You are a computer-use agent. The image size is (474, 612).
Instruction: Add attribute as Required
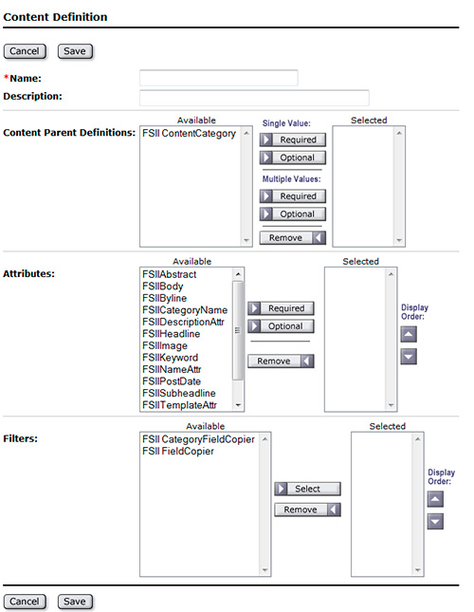coord(281,308)
